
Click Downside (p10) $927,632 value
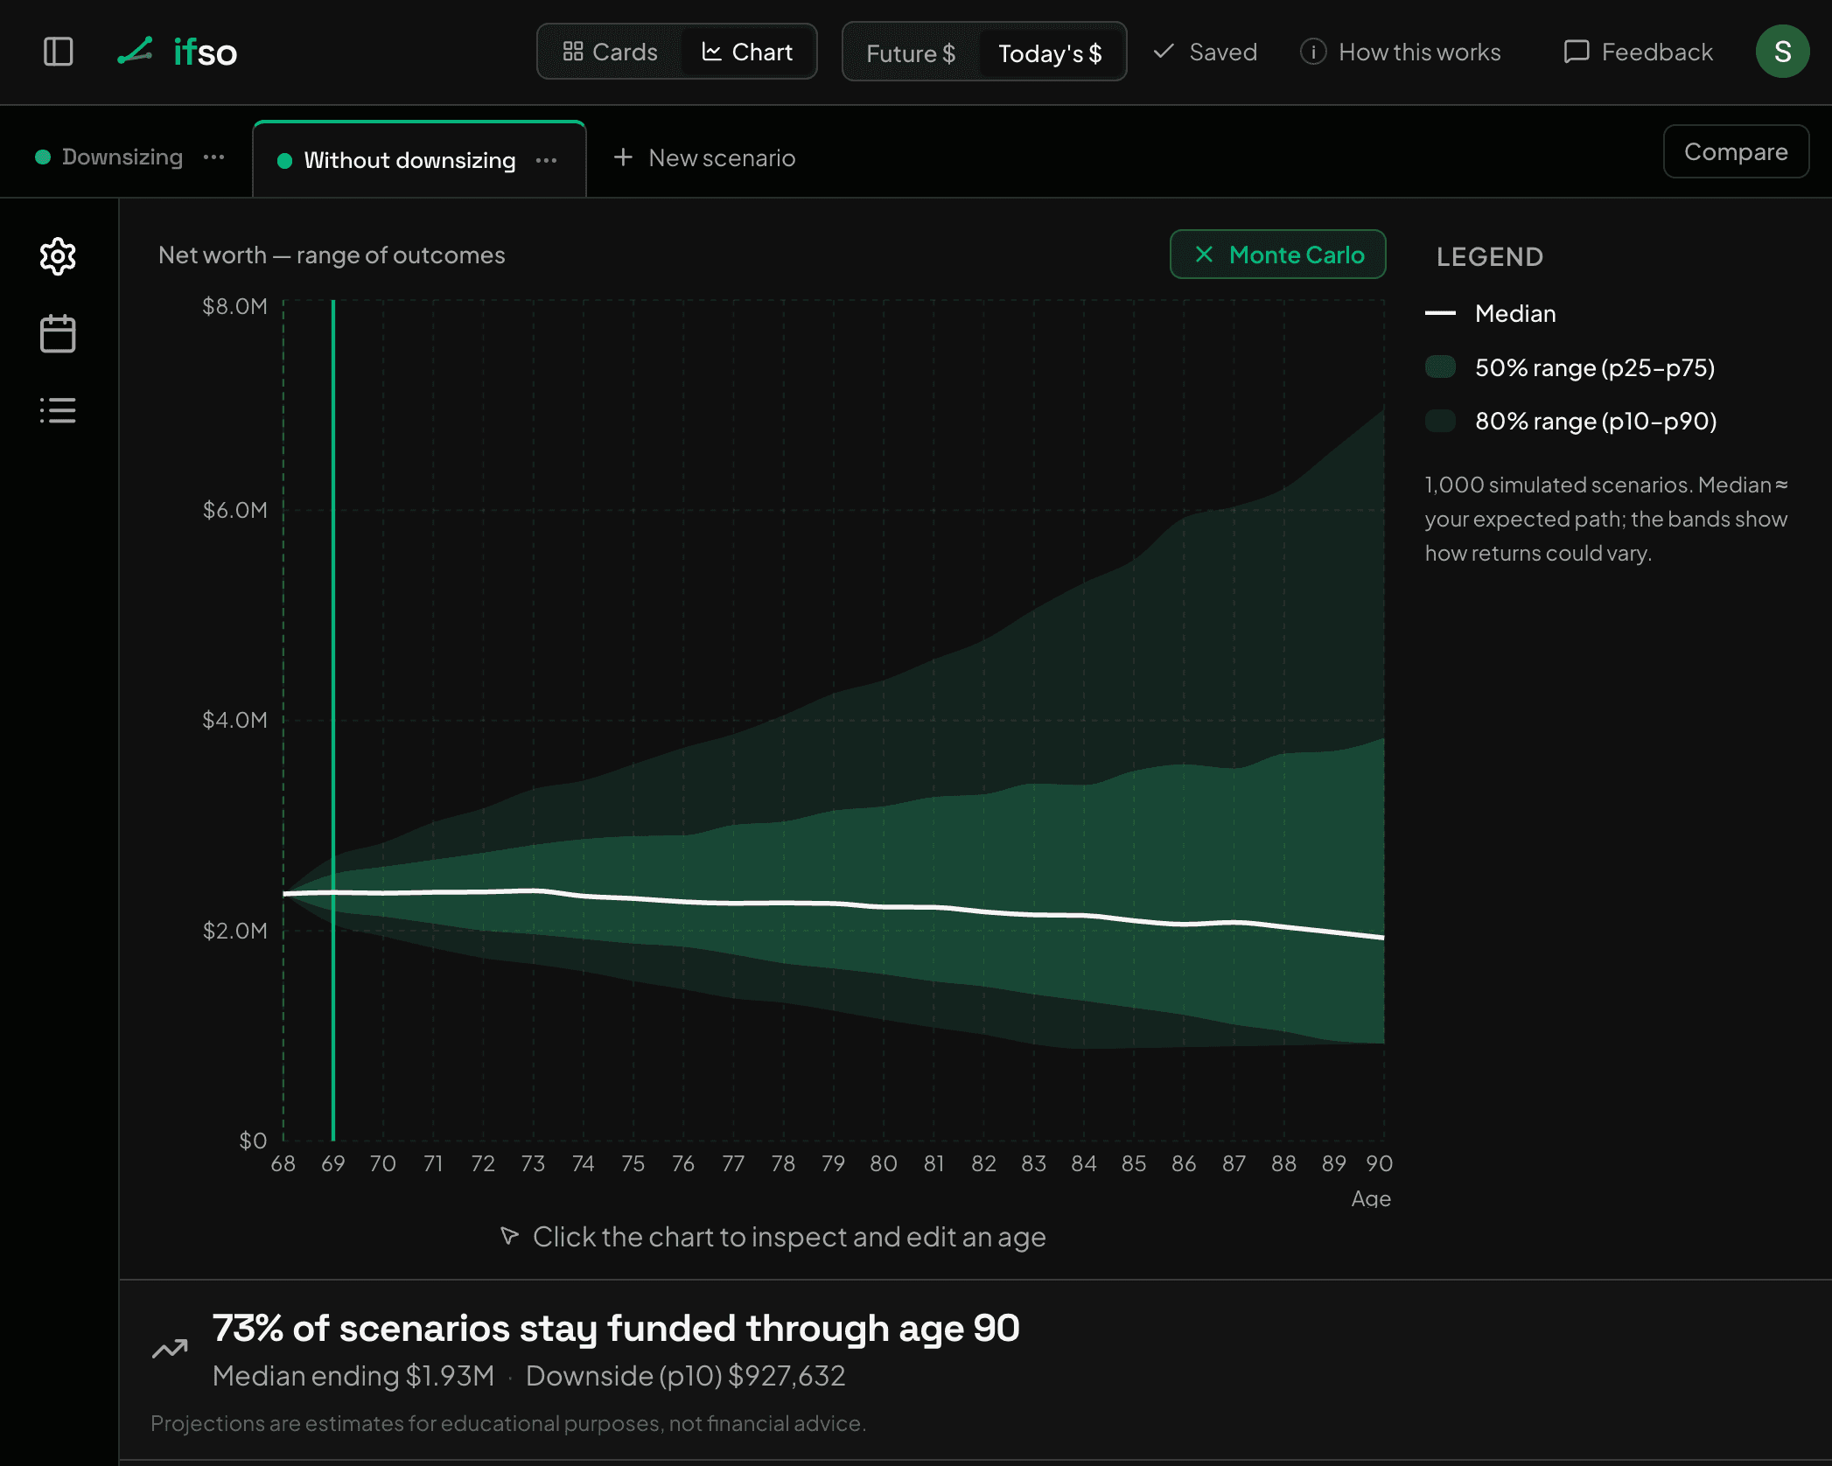[x=686, y=1376]
